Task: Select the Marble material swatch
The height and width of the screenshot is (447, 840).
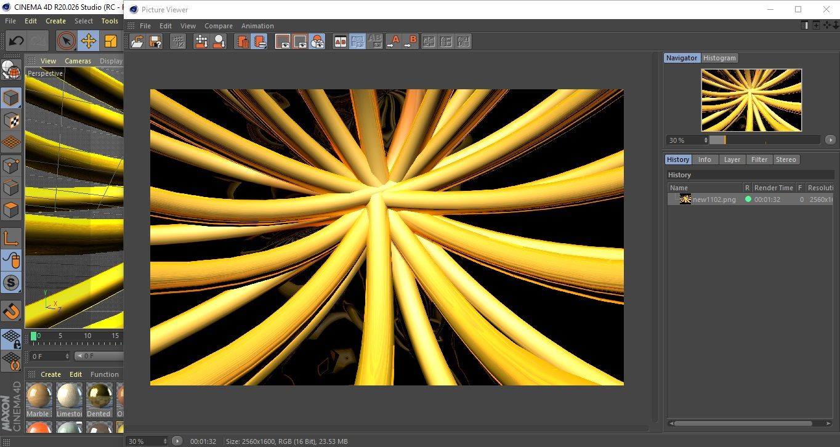Action: [39, 400]
